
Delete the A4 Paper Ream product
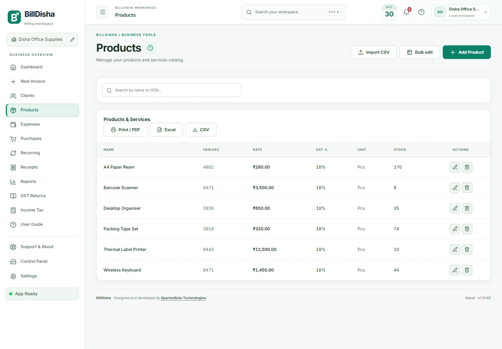pos(467,167)
